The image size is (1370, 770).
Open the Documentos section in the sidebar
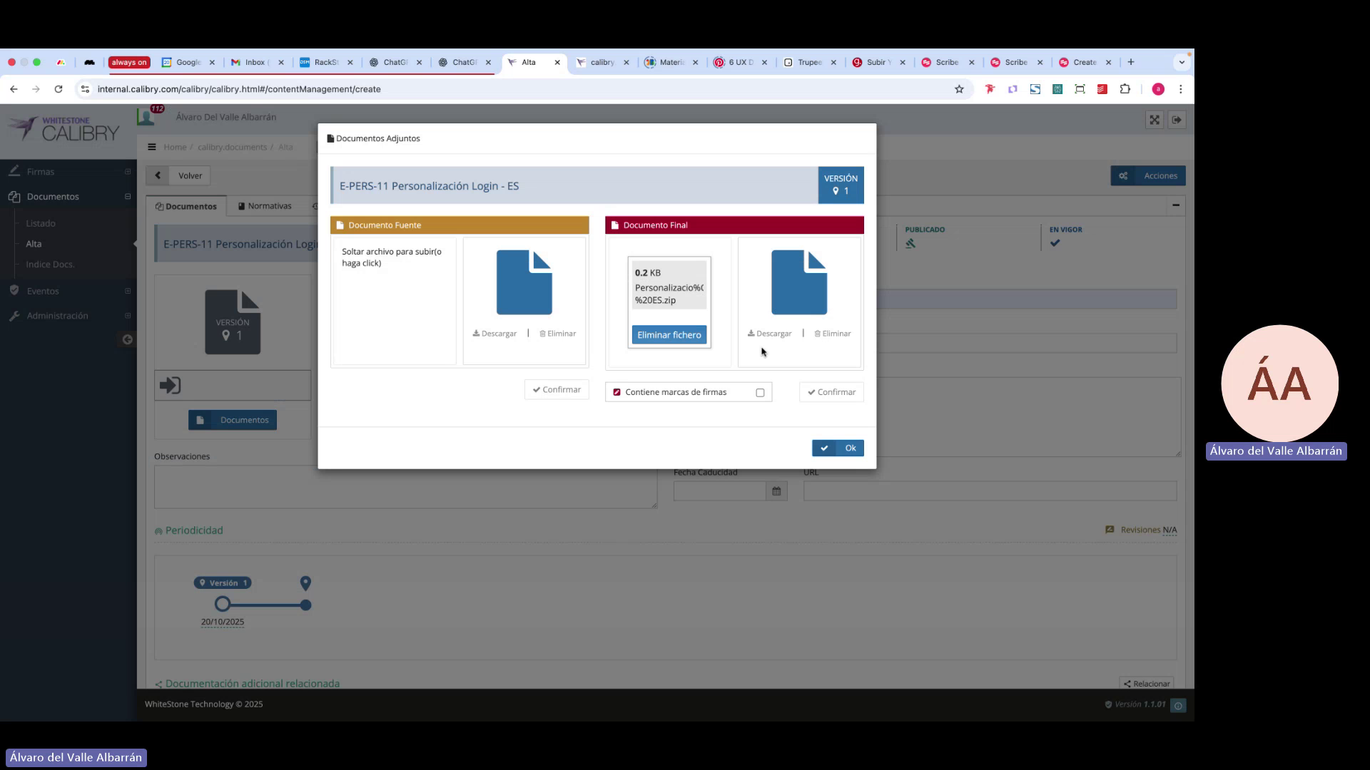click(51, 196)
